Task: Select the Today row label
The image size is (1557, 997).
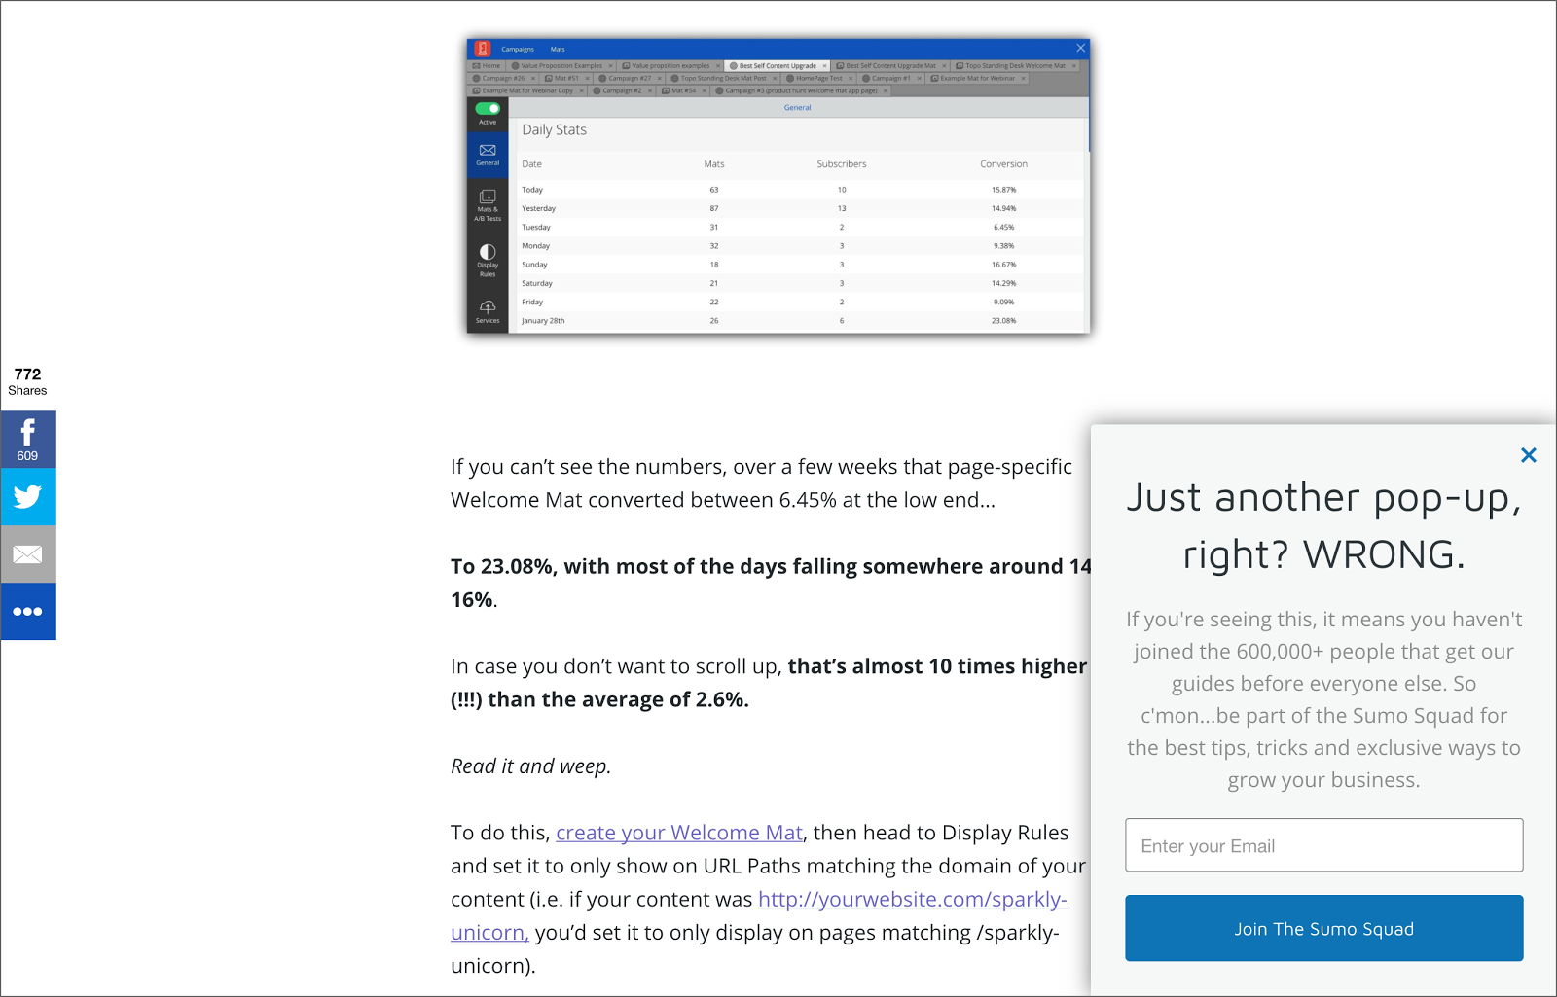Action: [x=532, y=190]
